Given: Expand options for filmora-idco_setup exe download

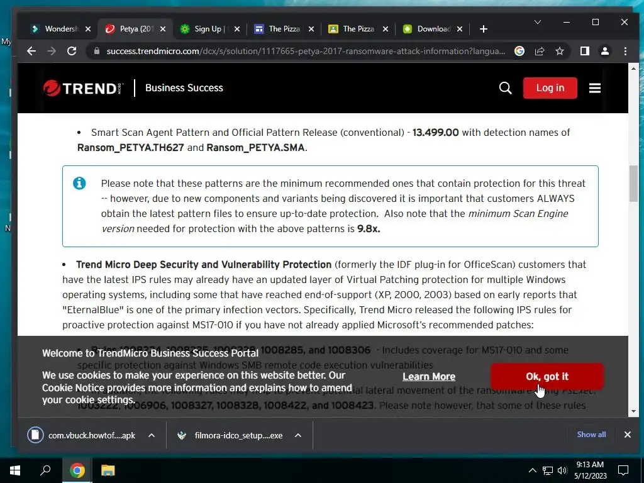Looking at the screenshot, I should pos(298,435).
